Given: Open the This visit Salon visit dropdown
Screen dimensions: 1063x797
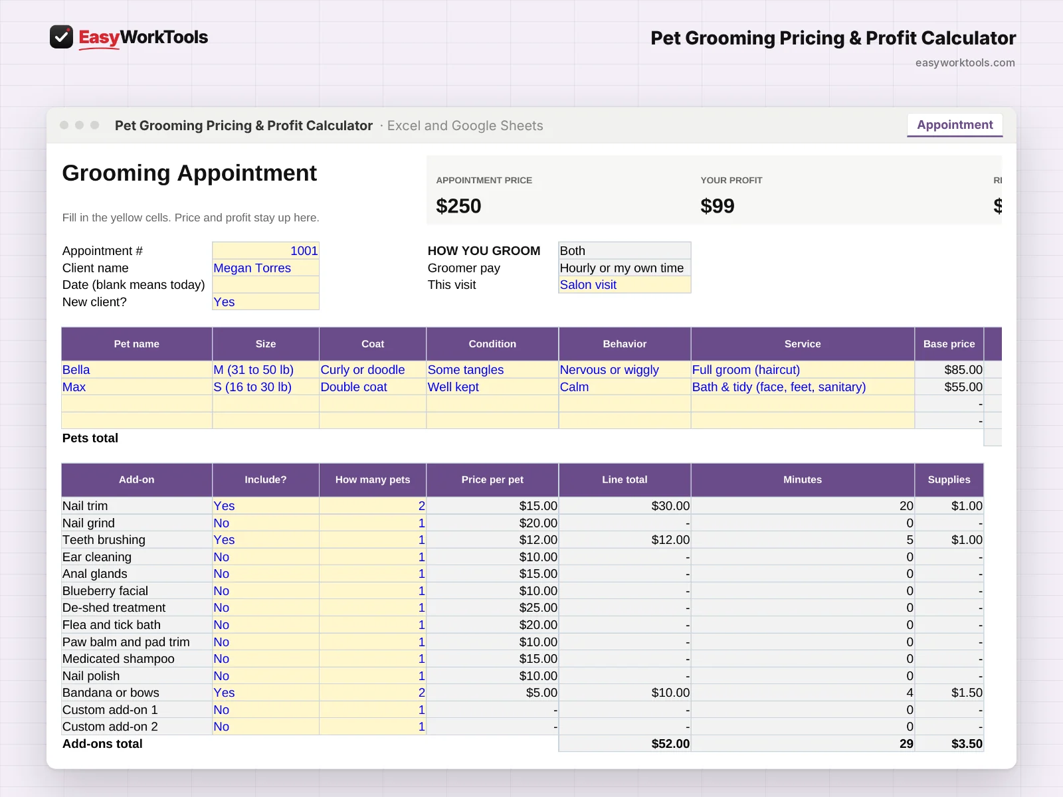Looking at the screenshot, I should 625,284.
